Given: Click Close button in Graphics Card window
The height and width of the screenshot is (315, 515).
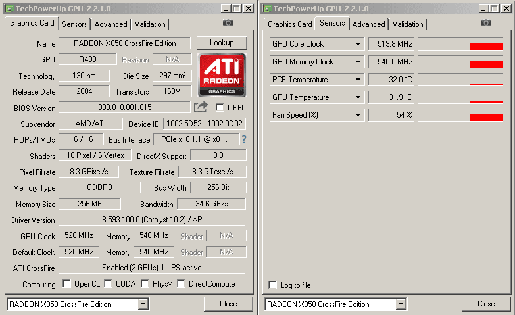Looking at the screenshot, I should (x=228, y=304).
